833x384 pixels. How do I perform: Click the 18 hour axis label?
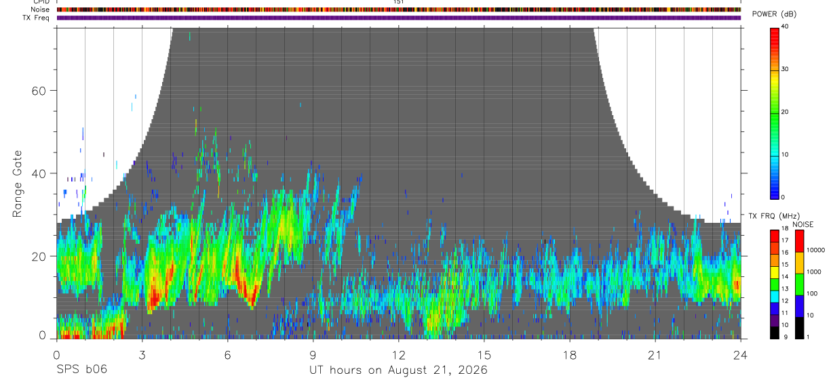click(x=569, y=356)
